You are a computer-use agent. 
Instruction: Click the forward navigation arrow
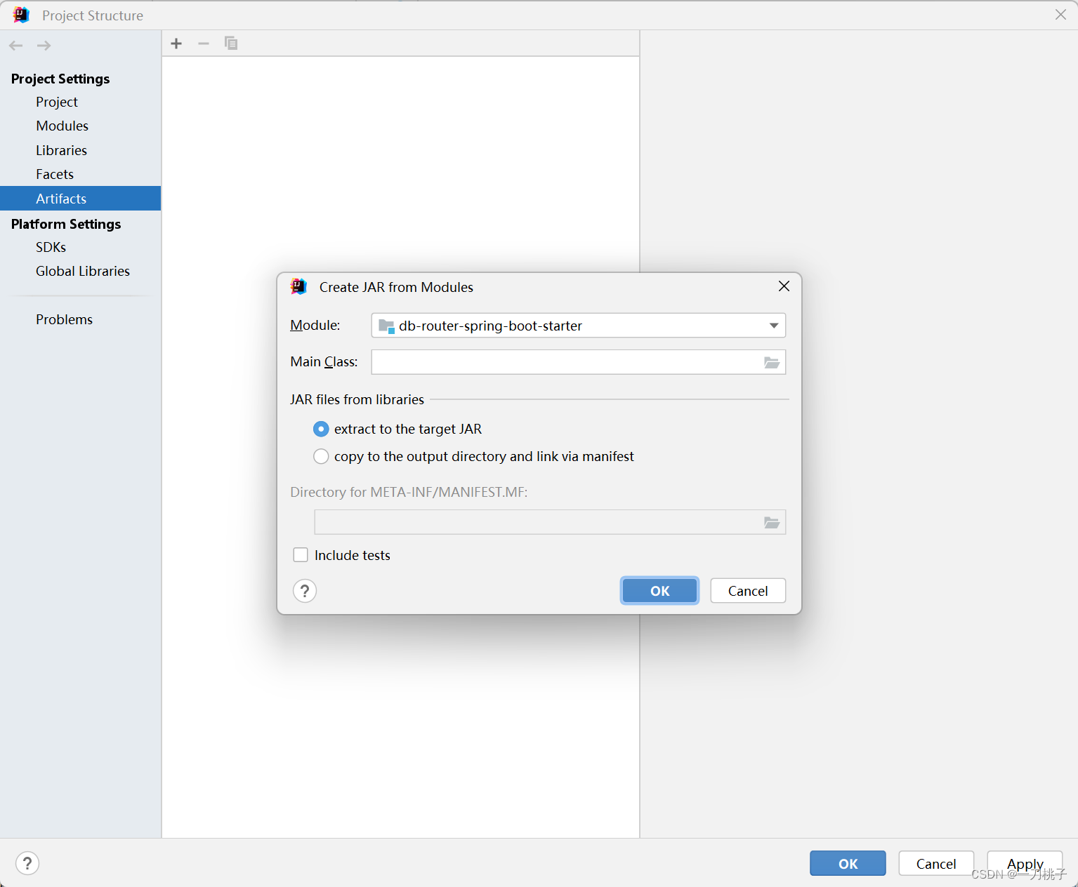click(44, 45)
